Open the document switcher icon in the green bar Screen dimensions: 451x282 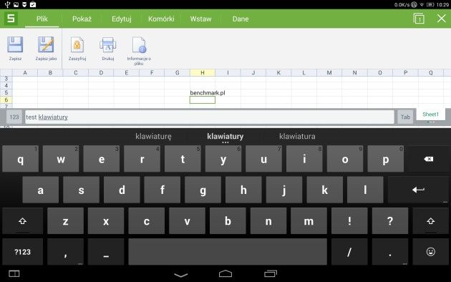tap(419, 19)
